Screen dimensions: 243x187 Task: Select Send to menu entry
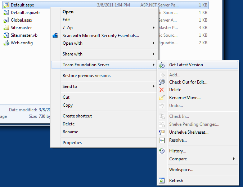(104, 86)
